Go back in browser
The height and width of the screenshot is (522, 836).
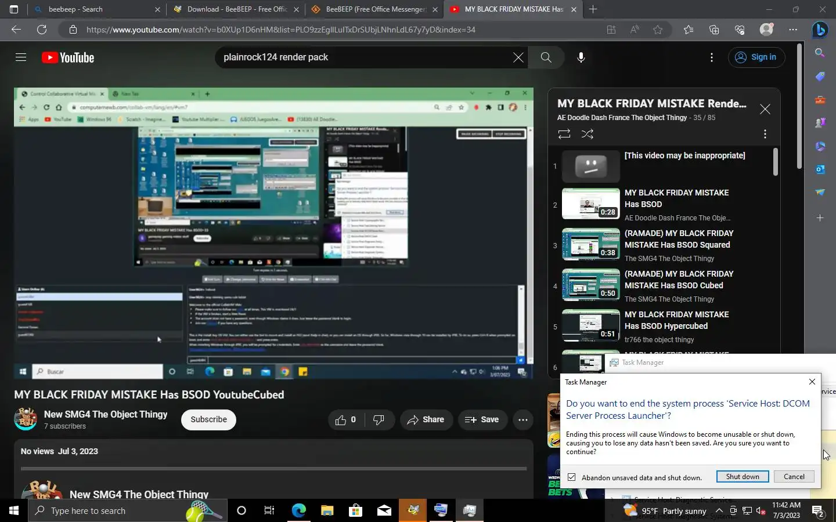(x=16, y=30)
